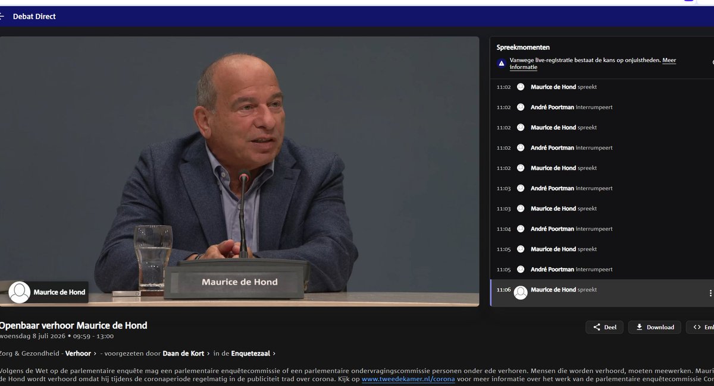Jump to 11:04 André Poortman interrumpeert moment
The width and height of the screenshot is (714, 386).
click(602, 229)
